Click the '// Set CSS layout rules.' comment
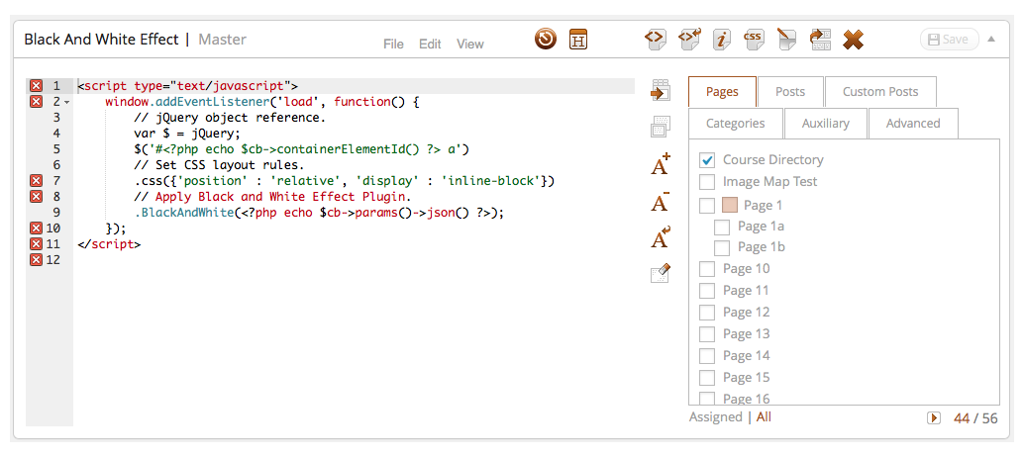Image resolution: width=1024 pixels, height=457 pixels. (220, 165)
